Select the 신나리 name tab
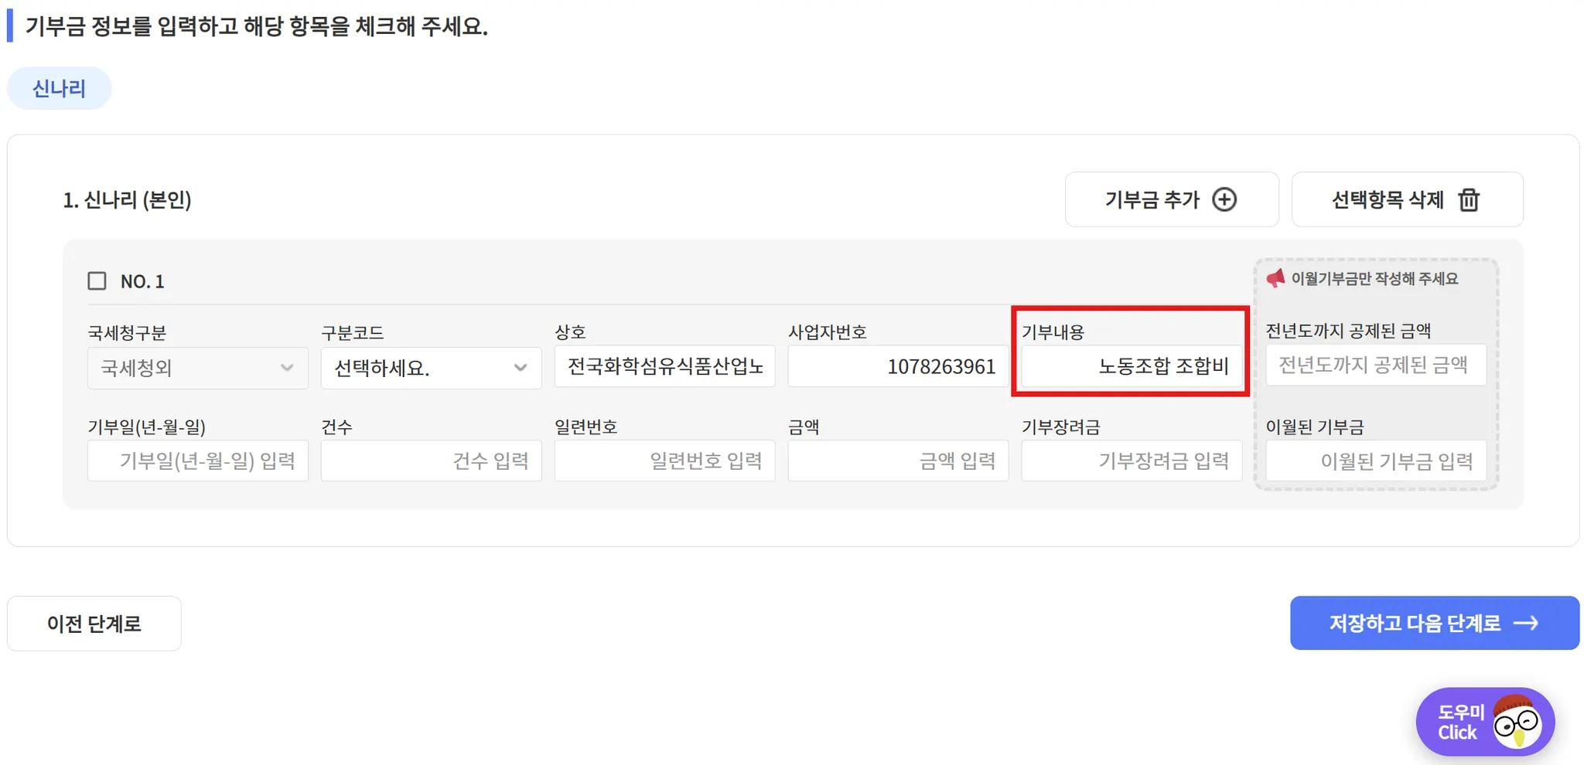This screenshot has width=1584, height=765. click(x=59, y=88)
